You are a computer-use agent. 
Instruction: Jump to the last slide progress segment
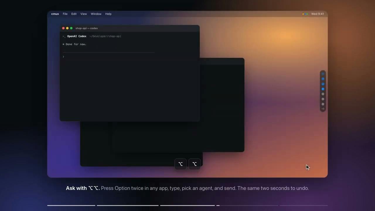coord(304,205)
